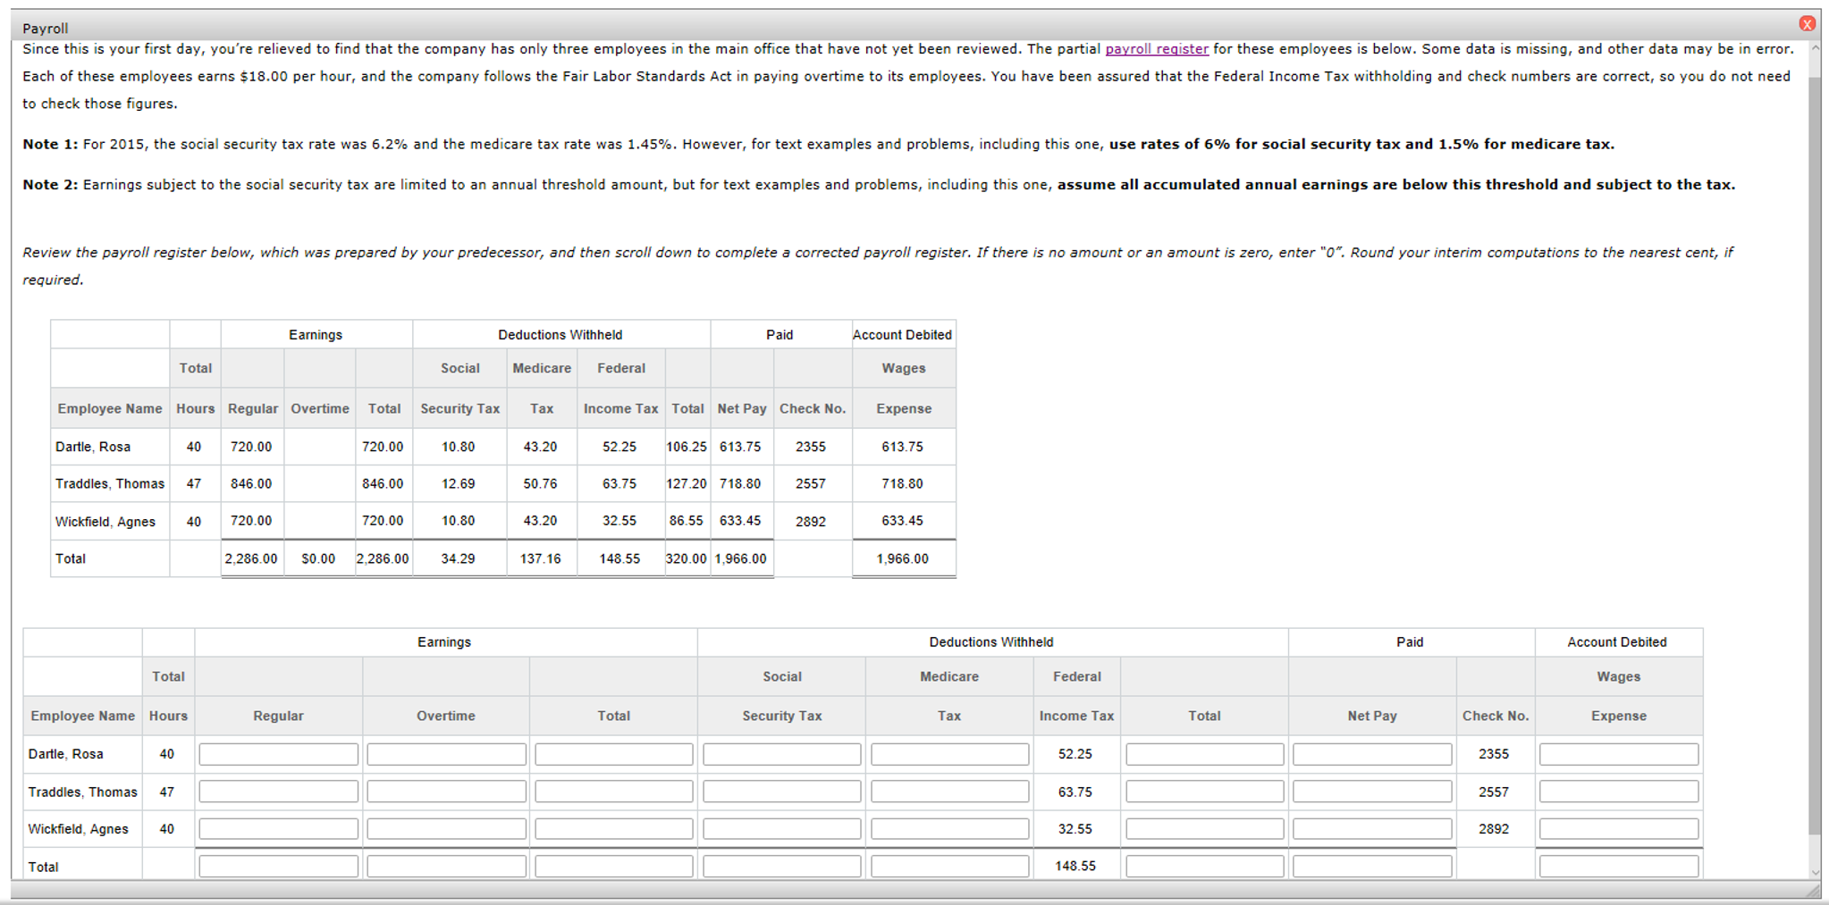Select 320.00 deductions total value
1829x905 pixels.
coord(687,558)
